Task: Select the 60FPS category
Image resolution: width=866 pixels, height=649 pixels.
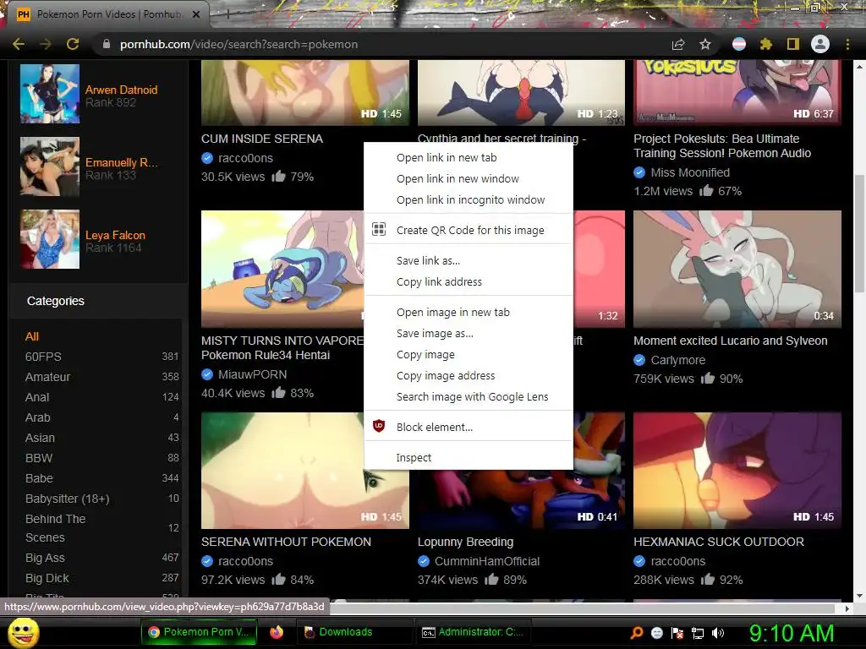Action: 43,357
